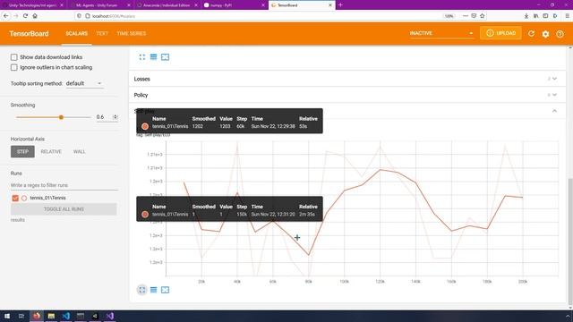Toggle lower chart full-size expand icon
This screenshot has width=573, height=322.
[142, 290]
